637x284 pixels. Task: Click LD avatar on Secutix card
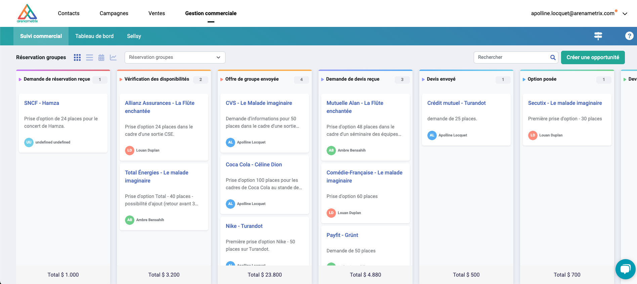[533, 135]
